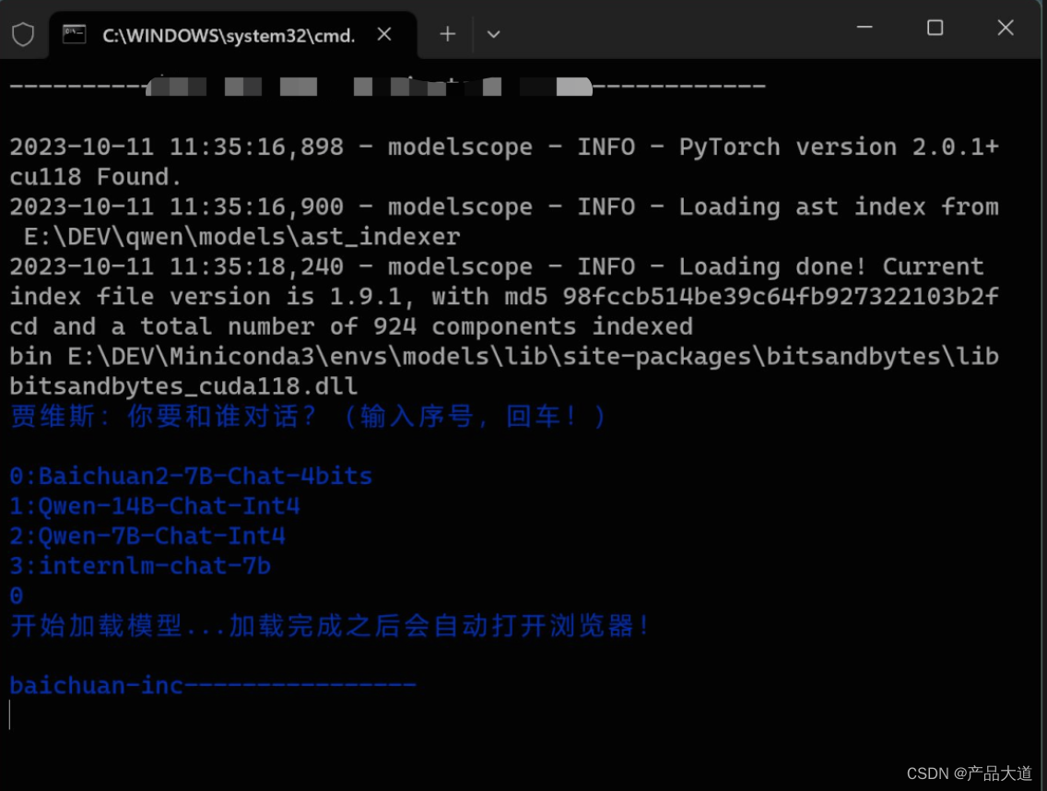The width and height of the screenshot is (1047, 791).
Task: Click the cmd icon on the tab
Action: [x=74, y=34]
